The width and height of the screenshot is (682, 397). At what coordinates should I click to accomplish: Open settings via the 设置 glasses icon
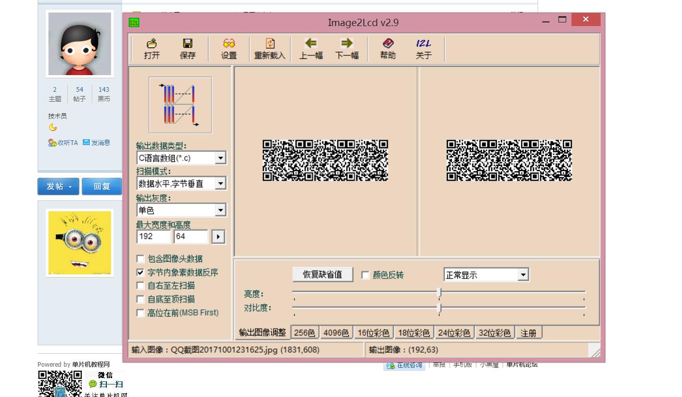coord(229,49)
